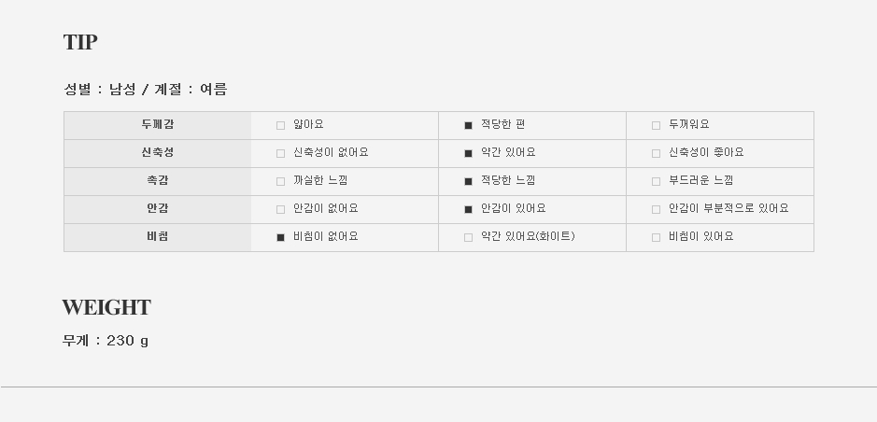The height and width of the screenshot is (422, 877).
Task: Uncheck the 비침이 없어요 checkbox
Action: click(x=280, y=237)
